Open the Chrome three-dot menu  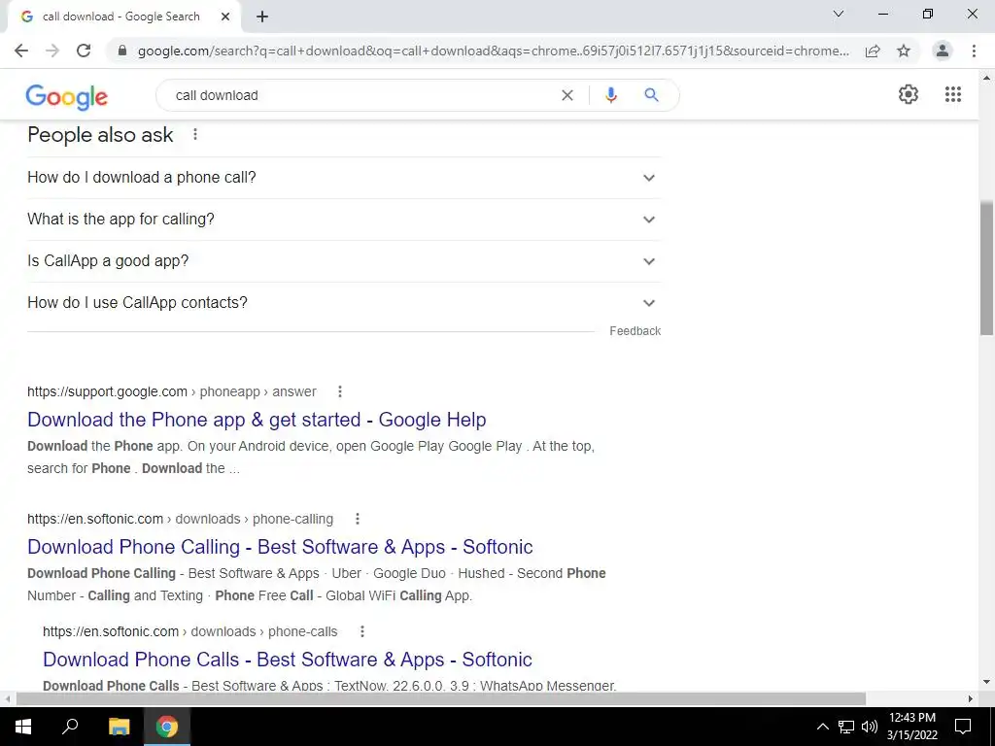click(x=974, y=51)
